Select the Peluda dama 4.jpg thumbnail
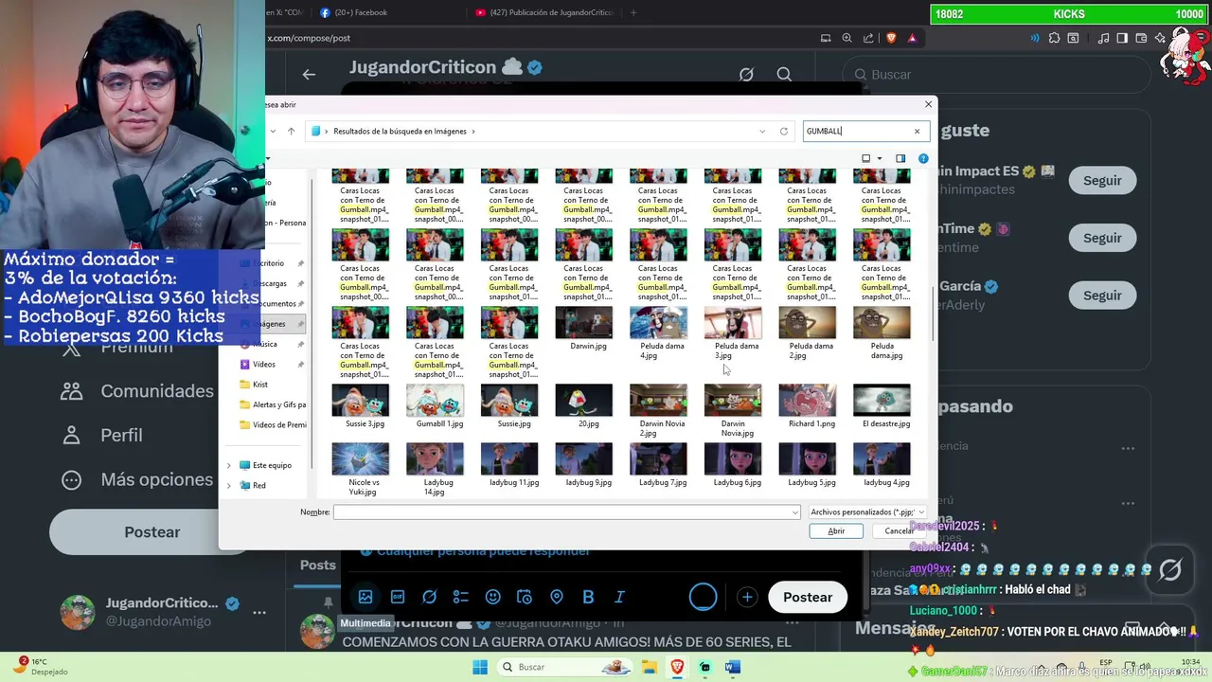The width and height of the screenshot is (1212, 682). [659, 334]
